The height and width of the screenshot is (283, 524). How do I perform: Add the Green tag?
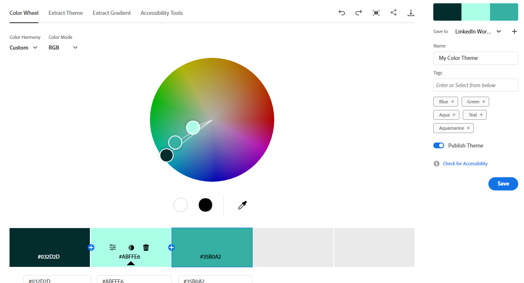click(476, 102)
